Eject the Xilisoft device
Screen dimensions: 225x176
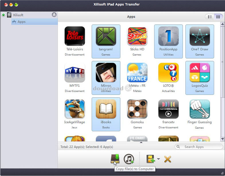(54, 15)
